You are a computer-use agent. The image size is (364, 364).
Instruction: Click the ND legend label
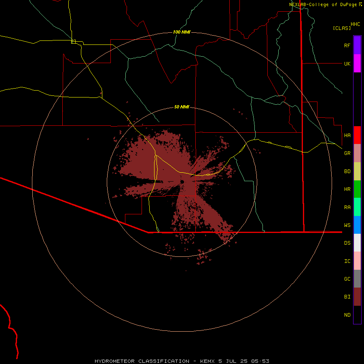[x=347, y=315]
